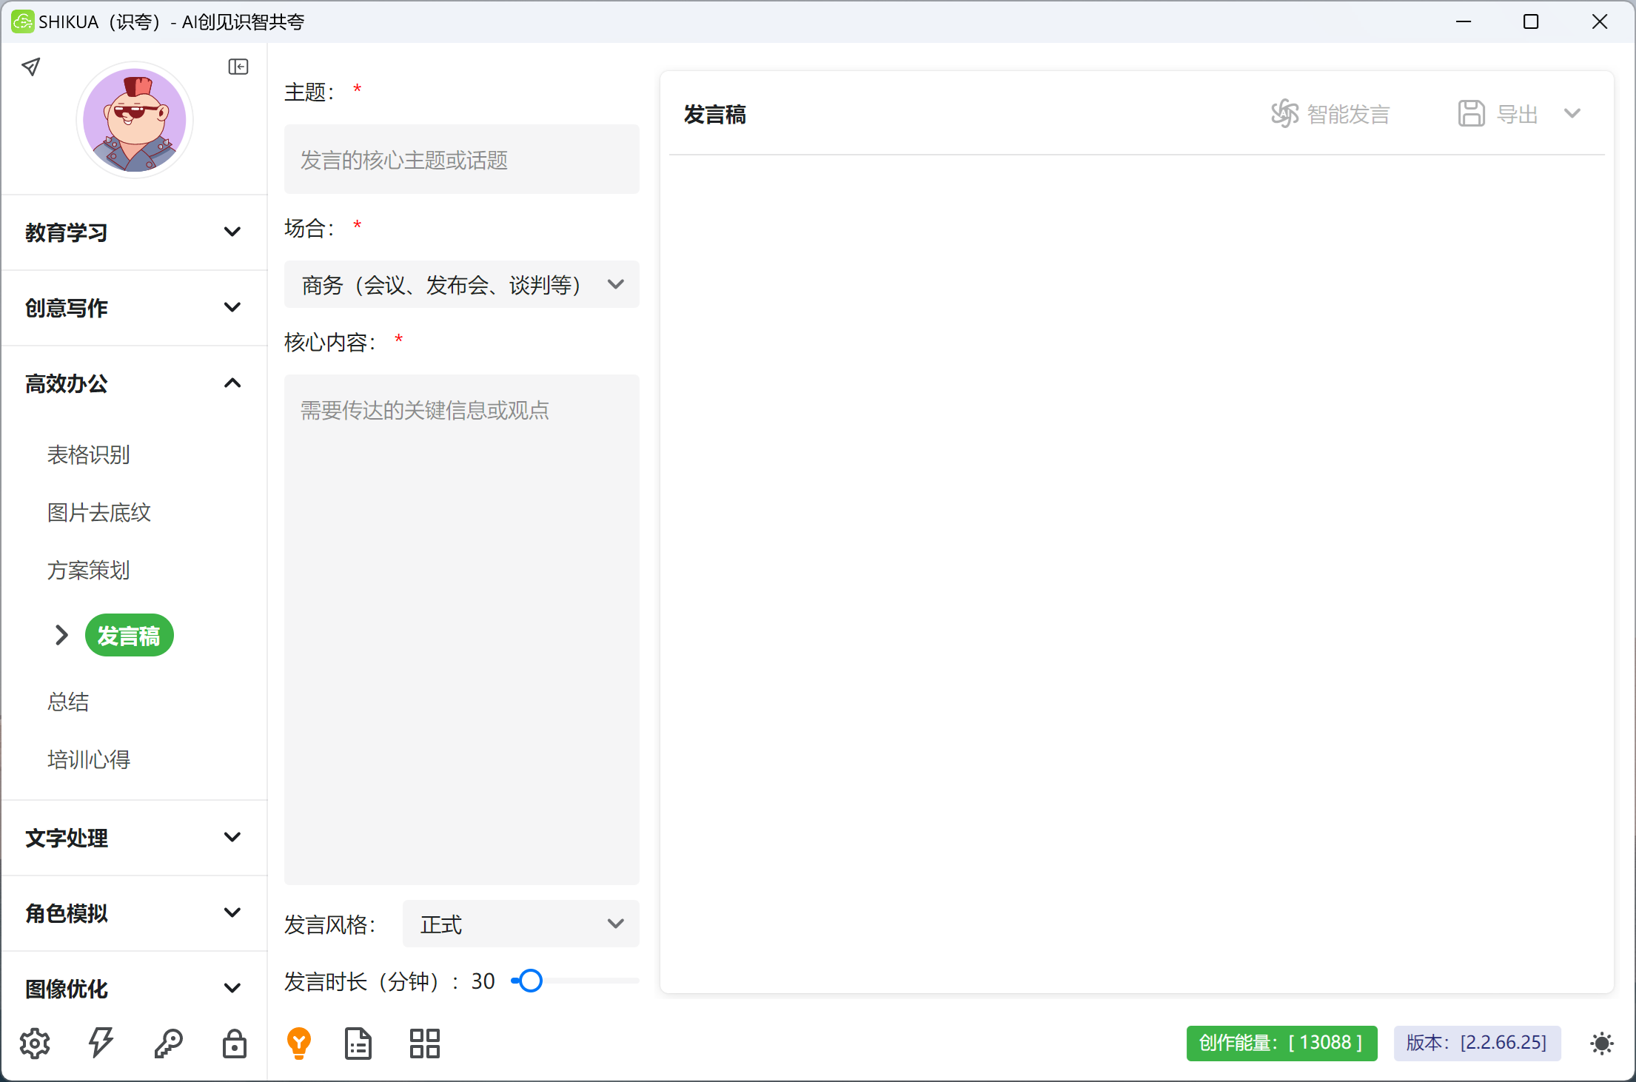The image size is (1636, 1082).
Task: Click the 智能发言 swirl icon
Action: tap(1285, 114)
